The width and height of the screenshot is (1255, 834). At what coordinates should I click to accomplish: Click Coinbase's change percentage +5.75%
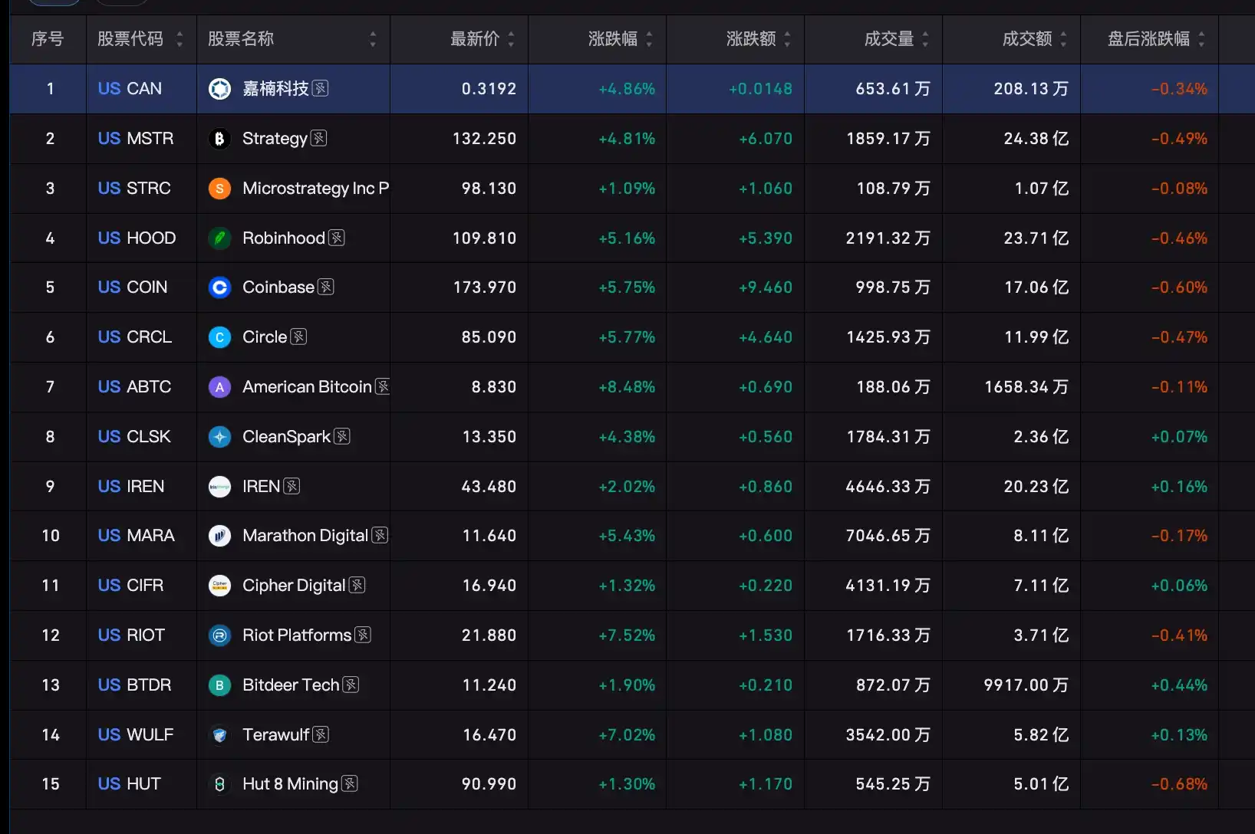click(x=627, y=287)
